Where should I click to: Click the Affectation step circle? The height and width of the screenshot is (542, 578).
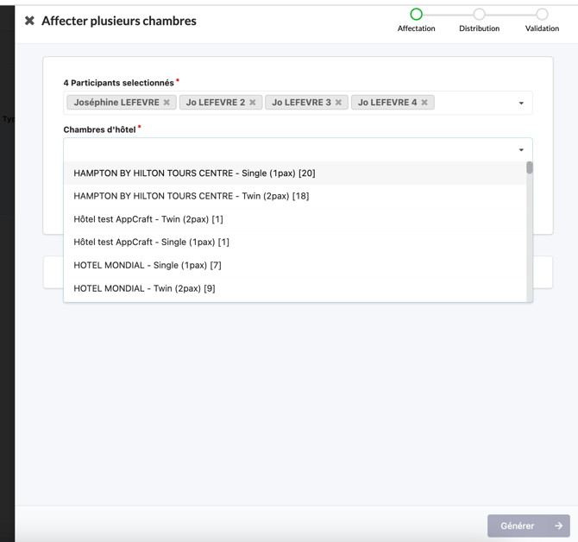pyautogui.click(x=416, y=14)
